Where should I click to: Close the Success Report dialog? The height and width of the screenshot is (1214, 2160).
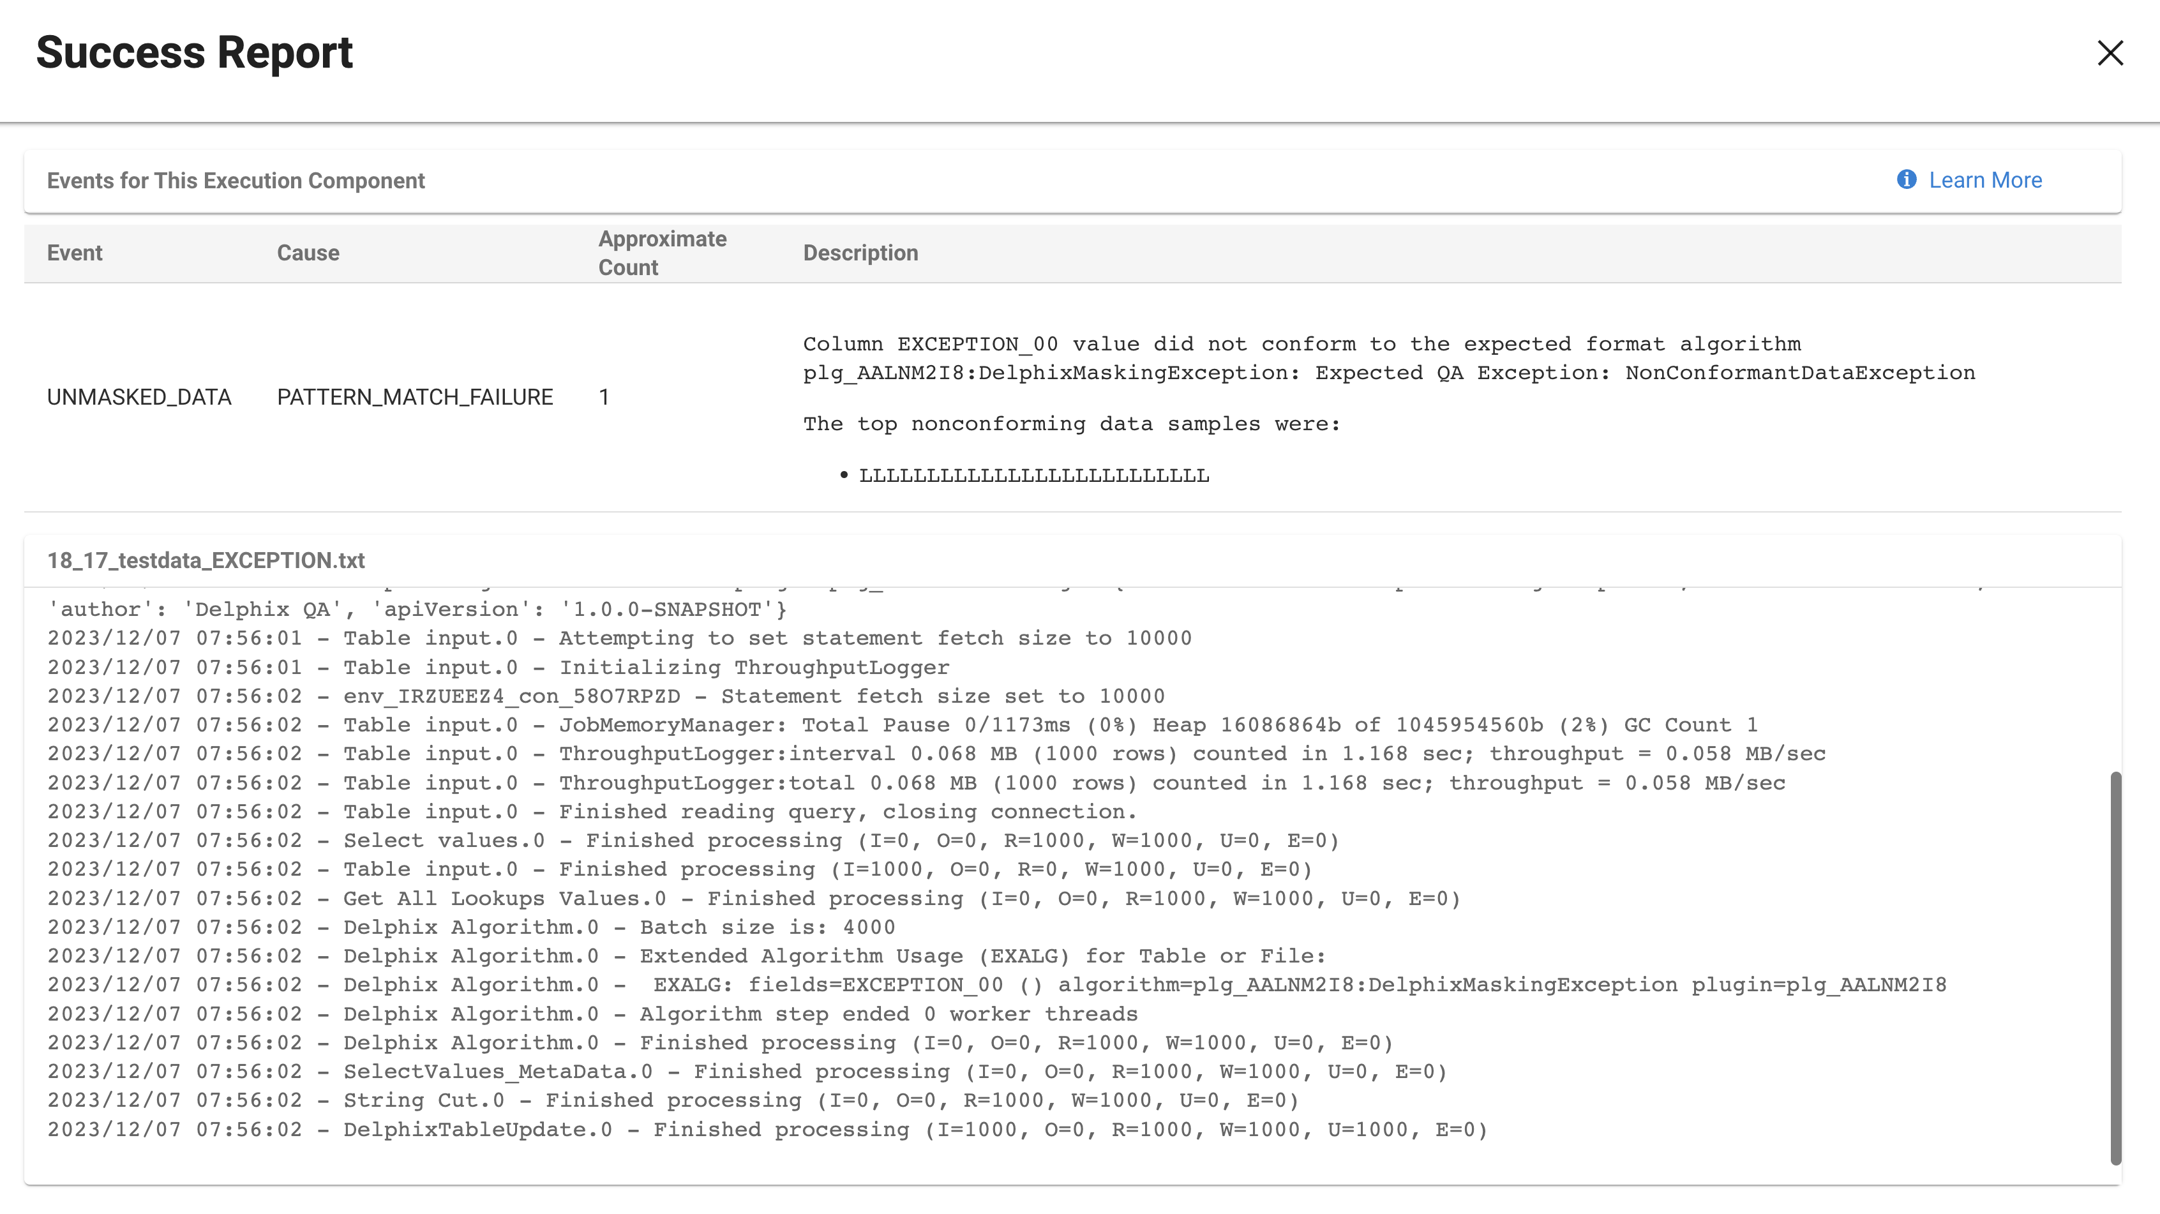pos(2110,54)
